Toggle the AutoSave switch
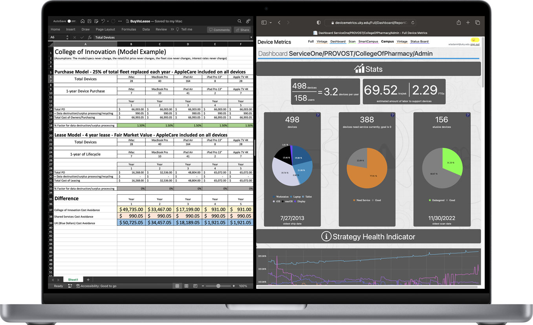This screenshot has width=533, height=325. [71, 21]
